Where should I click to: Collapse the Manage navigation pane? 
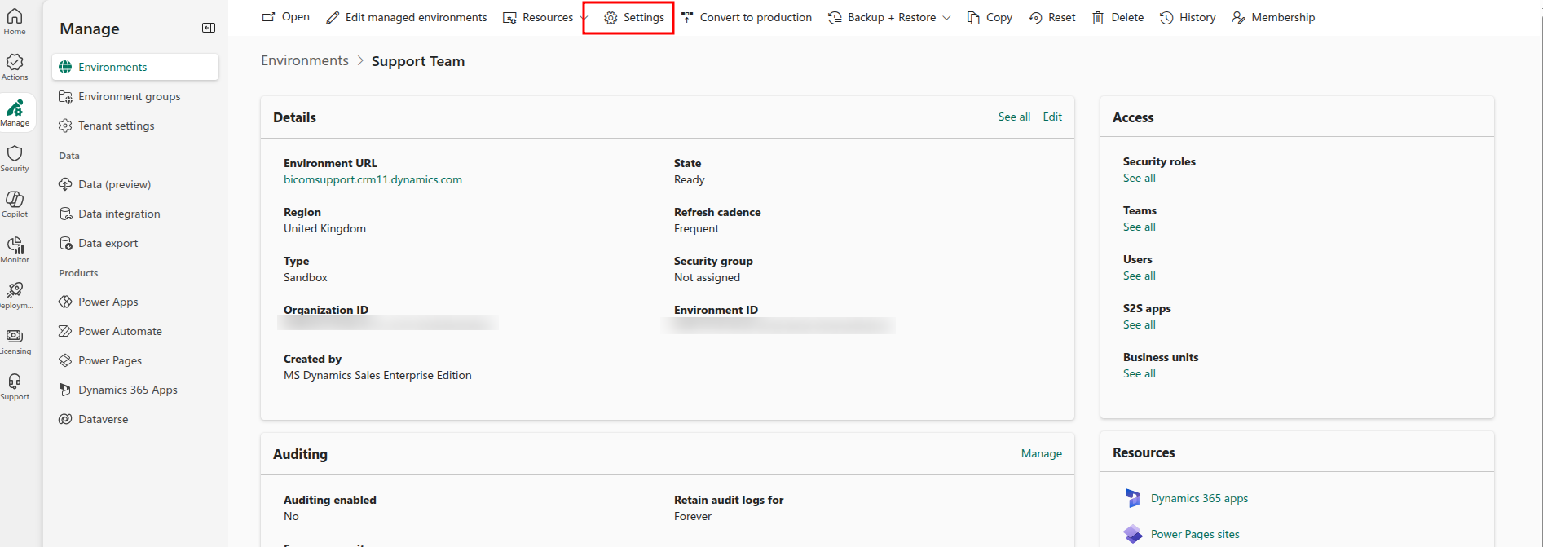tap(209, 28)
